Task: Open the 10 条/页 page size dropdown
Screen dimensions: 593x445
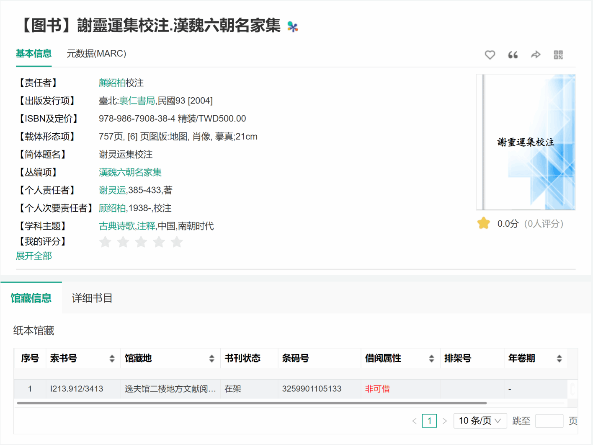Action: point(480,421)
